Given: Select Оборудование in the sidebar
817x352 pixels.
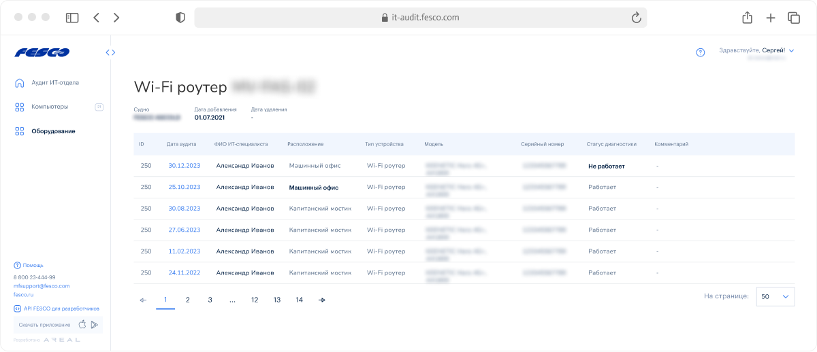Looking at the screenshot, I should 53,130.
